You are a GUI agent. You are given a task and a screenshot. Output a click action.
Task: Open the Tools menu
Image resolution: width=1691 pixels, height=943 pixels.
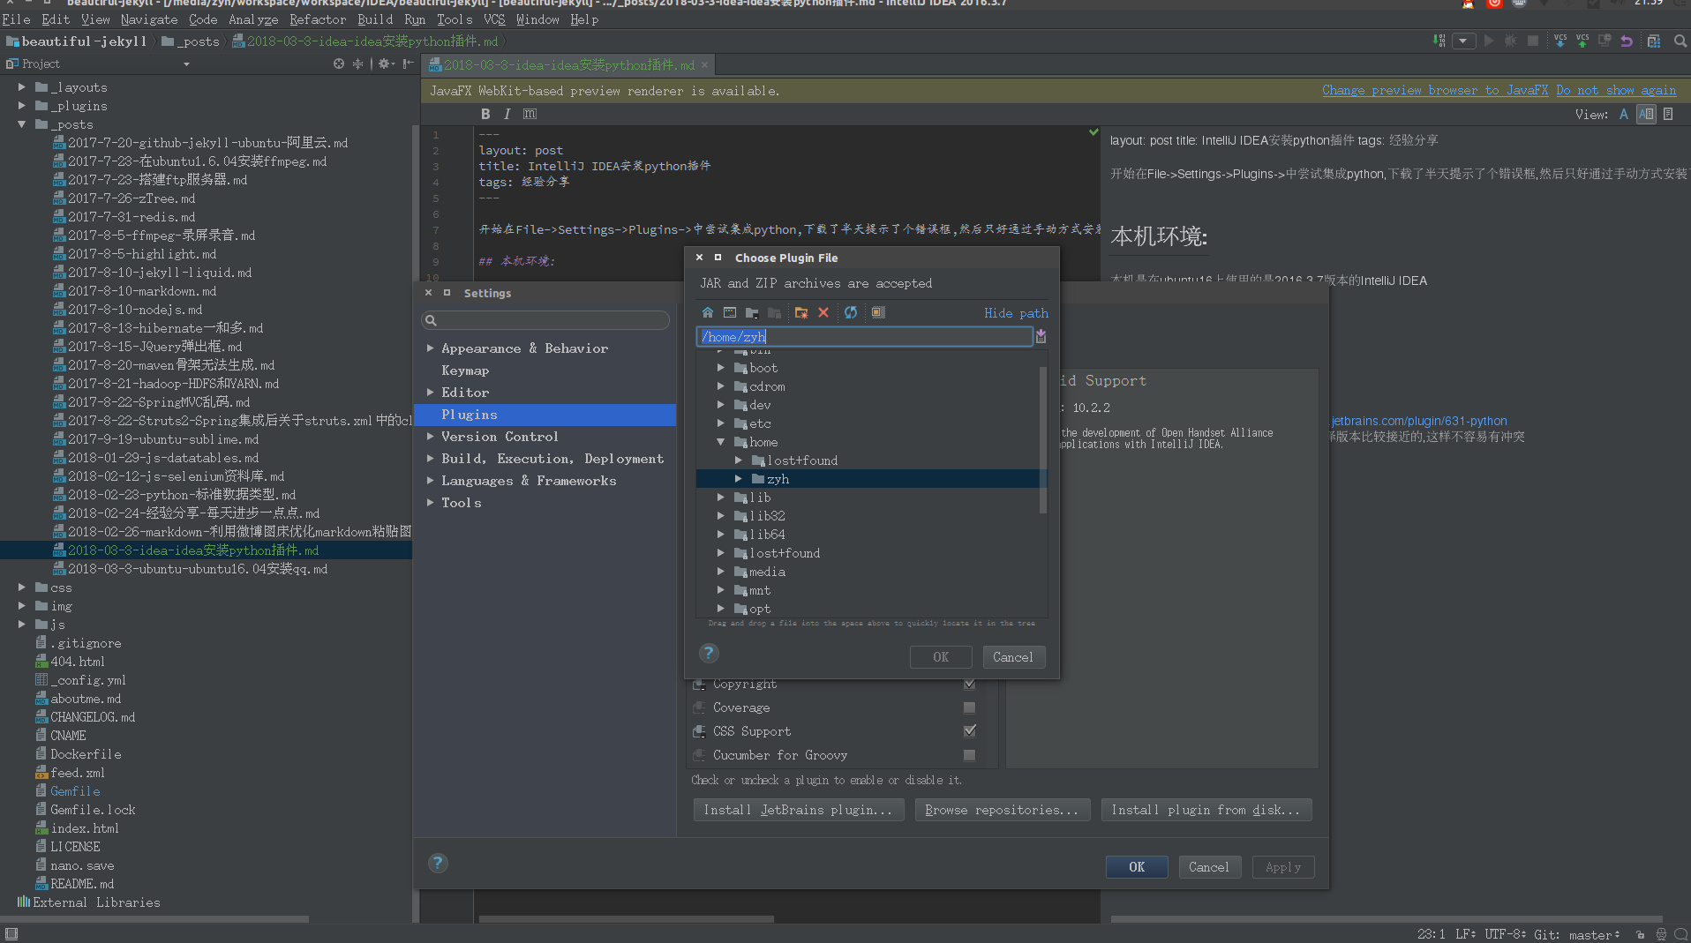pyautogui.click(x=455, y=19)
